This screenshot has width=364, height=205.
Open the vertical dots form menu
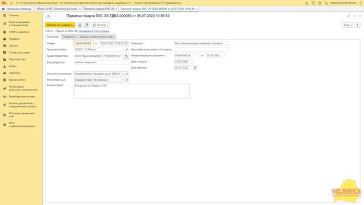pos(354,16)
